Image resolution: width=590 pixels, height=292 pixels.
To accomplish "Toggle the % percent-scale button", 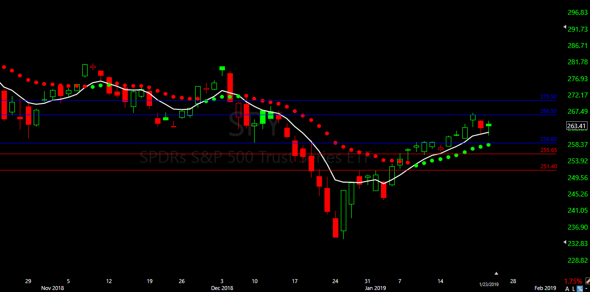I will pyautogui.click(x=580, y=289).
